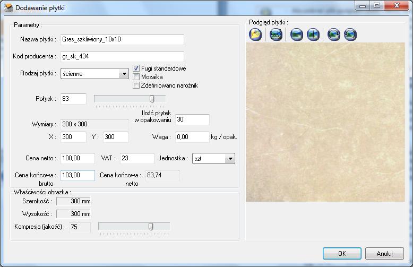The image size is (413, 267).
Task: Click the Wysokość 300 mm field
Action: pos(73,214)
